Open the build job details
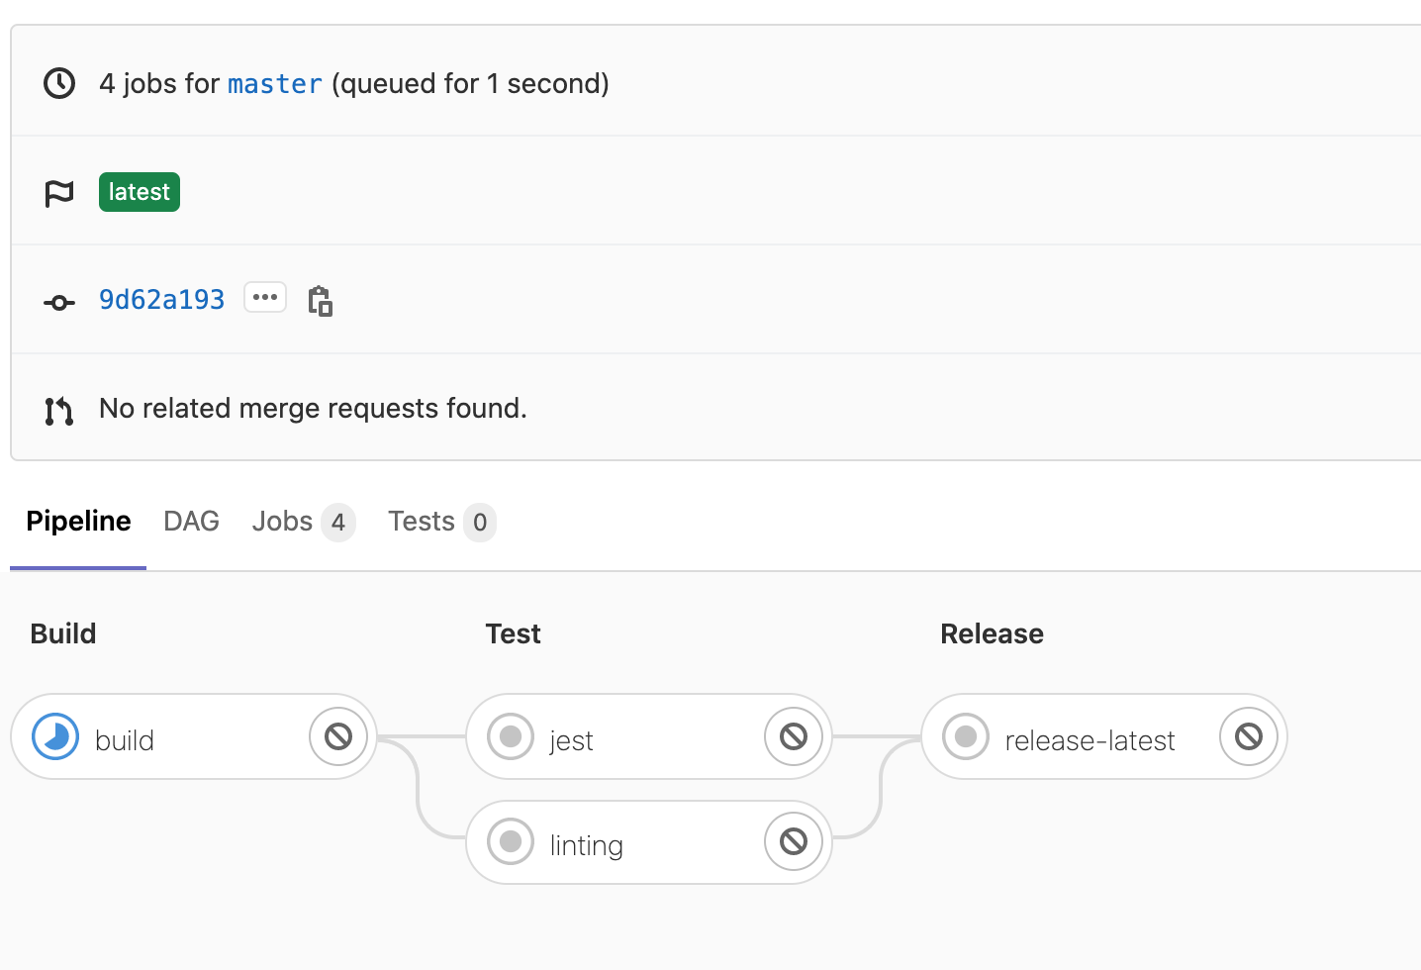Viewport: 1421px width, 970px height. [x=125, y=740]
